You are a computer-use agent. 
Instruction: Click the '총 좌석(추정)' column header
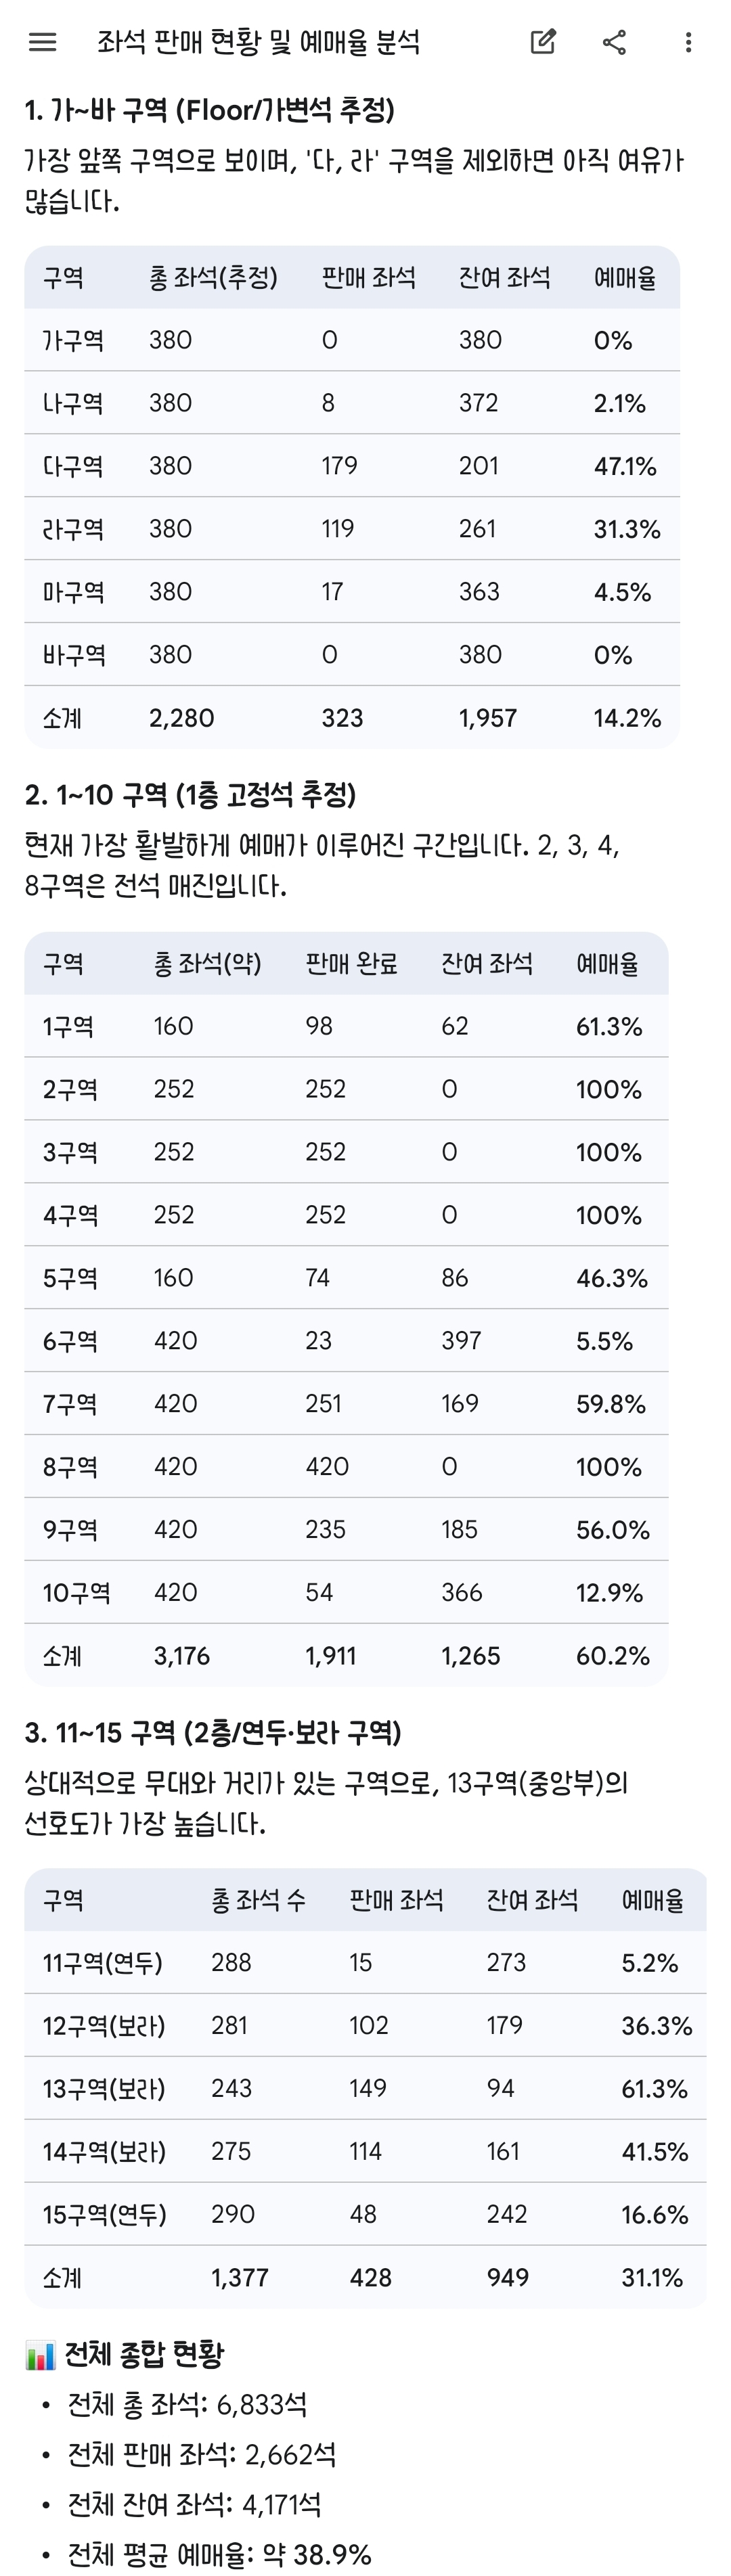(213, 278)
